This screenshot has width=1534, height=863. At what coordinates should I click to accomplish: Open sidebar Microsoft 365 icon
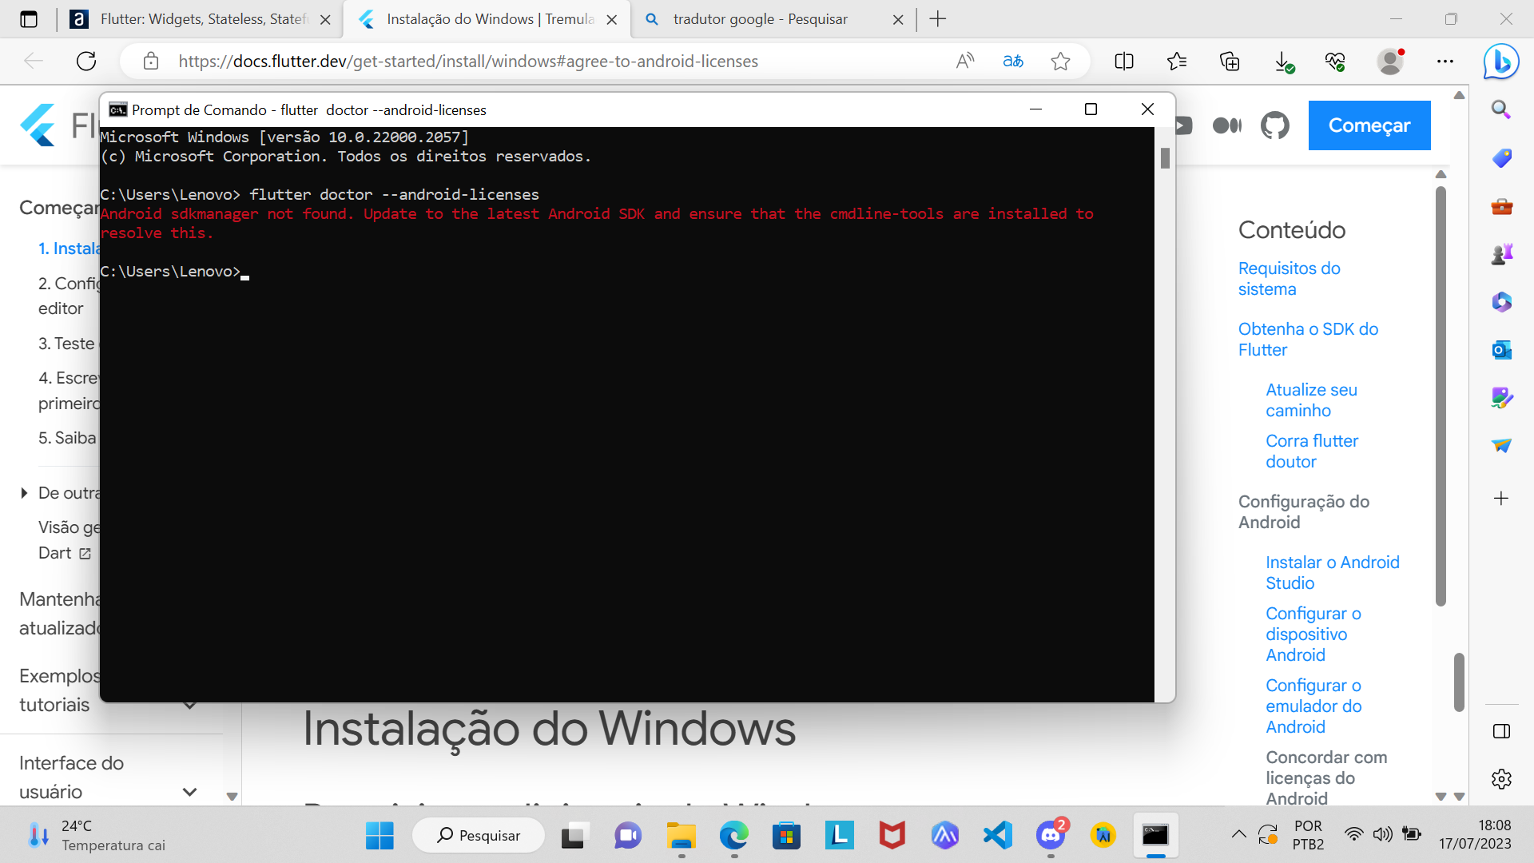[x=1501, y=302]
